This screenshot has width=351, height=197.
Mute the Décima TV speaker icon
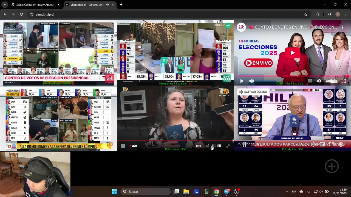coord(208,146)
